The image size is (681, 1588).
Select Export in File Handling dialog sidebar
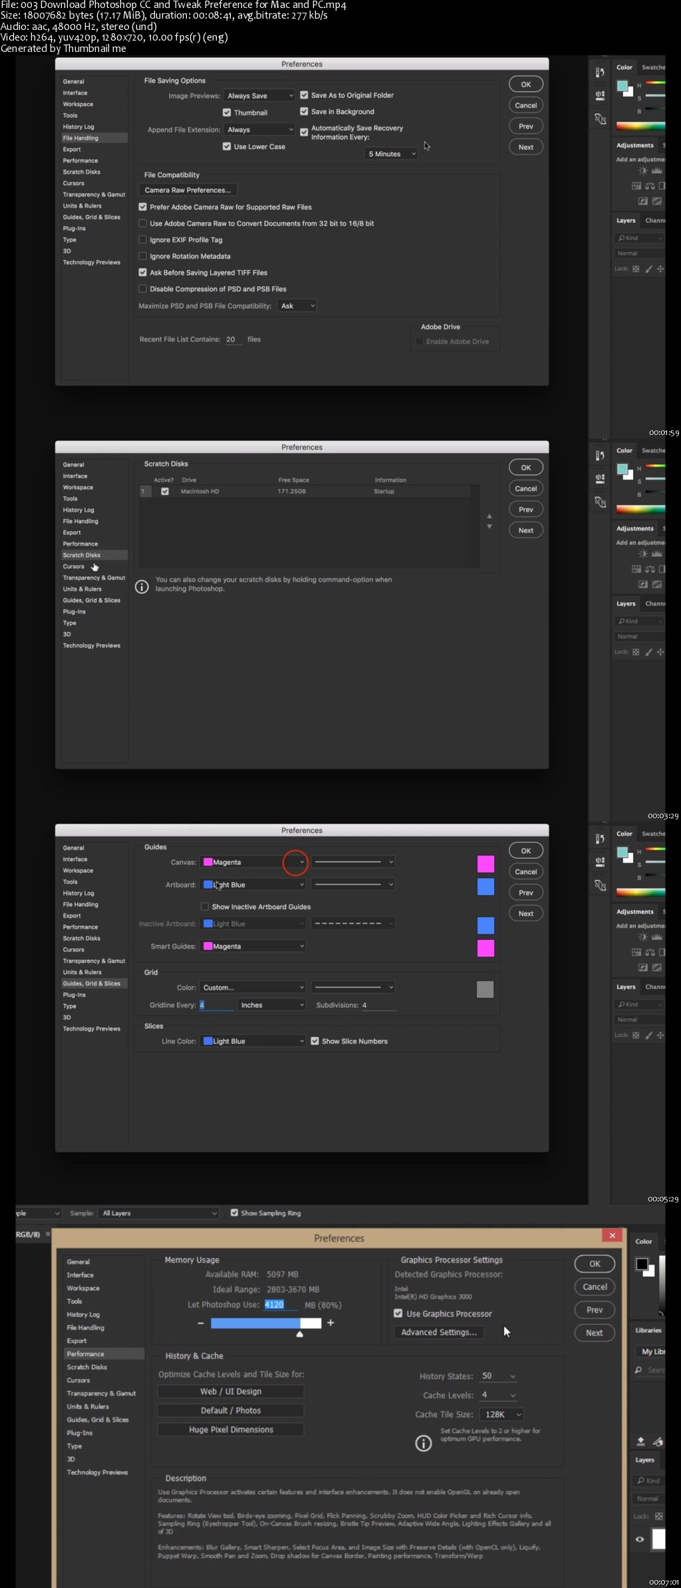click(x=72, y=150)
